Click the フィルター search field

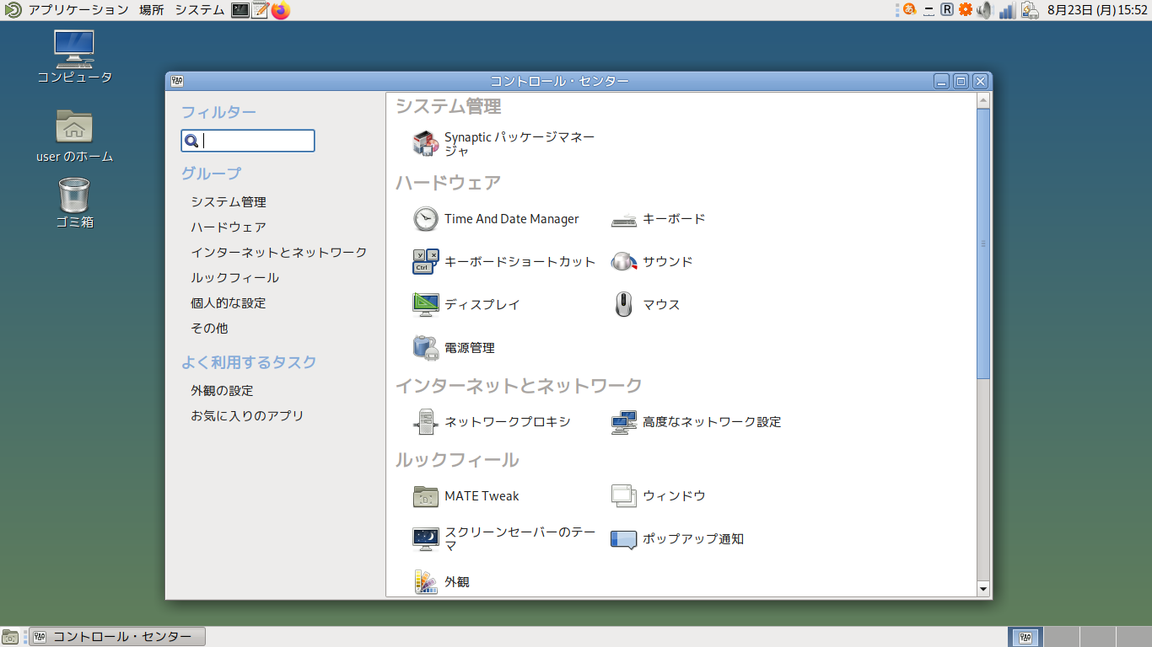click(248, 141)
